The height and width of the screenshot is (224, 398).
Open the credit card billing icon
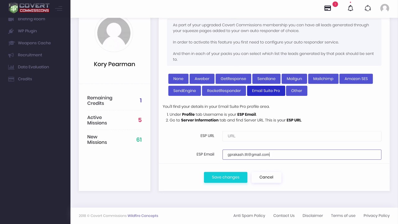point(327,8)
